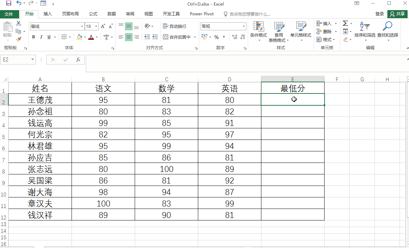The width and height of the screenshot is (409, 248).
Task: Save the workbook with the disk icon
Action: [9, 3]
